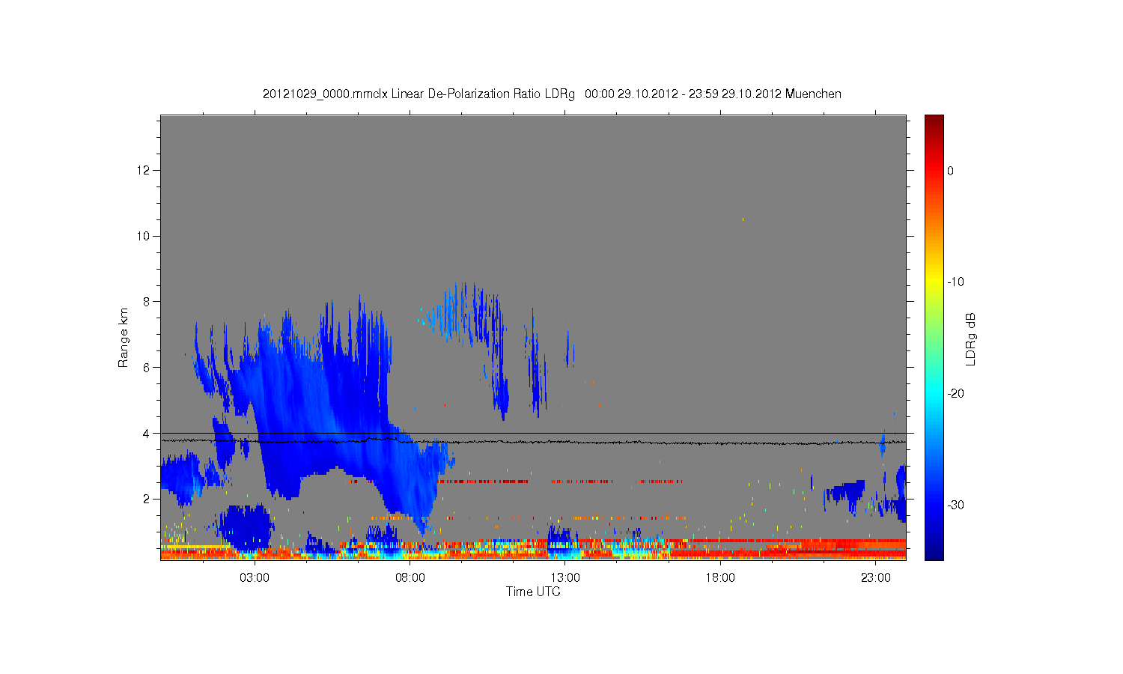Screen dimensions: 1123x674
Task: Click the colorbar -20 dB label
Action: coord(955,394)
